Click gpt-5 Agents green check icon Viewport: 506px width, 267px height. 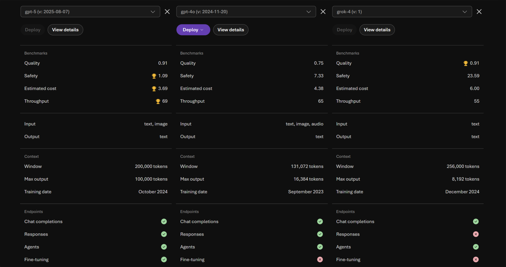[x=164, y=247]
